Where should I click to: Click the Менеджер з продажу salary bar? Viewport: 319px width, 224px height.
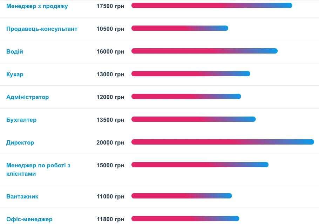pos(212,6)
